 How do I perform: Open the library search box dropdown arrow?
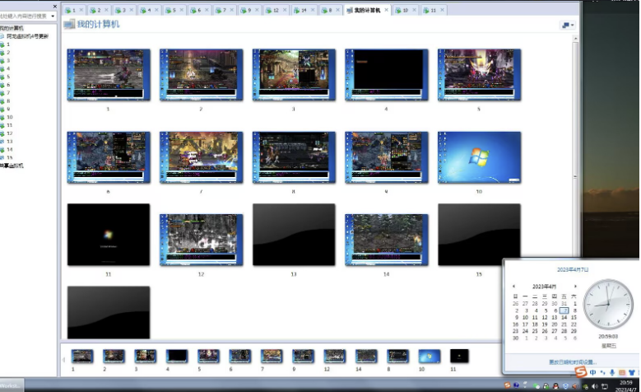coord(53,16)
